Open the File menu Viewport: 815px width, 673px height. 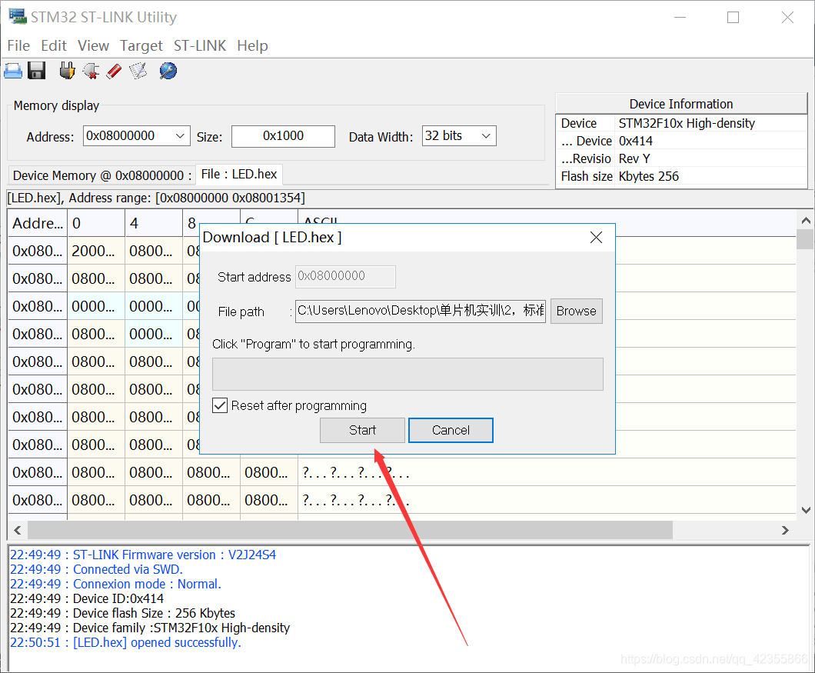tap(18, 46)
